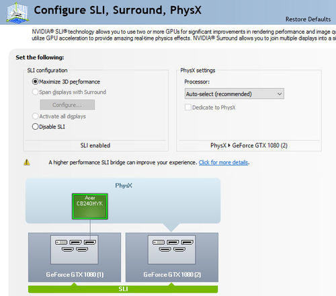The width and height of the screenshot is (336, 296).
Task: Select the Acer CB240HYK display box
Action: (x=90, y=207)
